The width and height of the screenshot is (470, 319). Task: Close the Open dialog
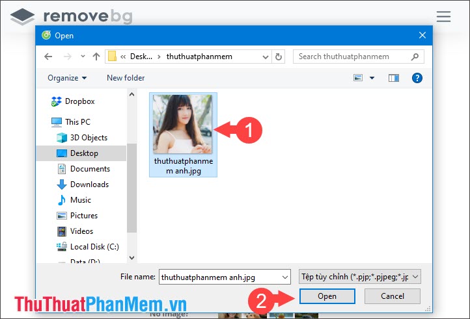point(422,35)
